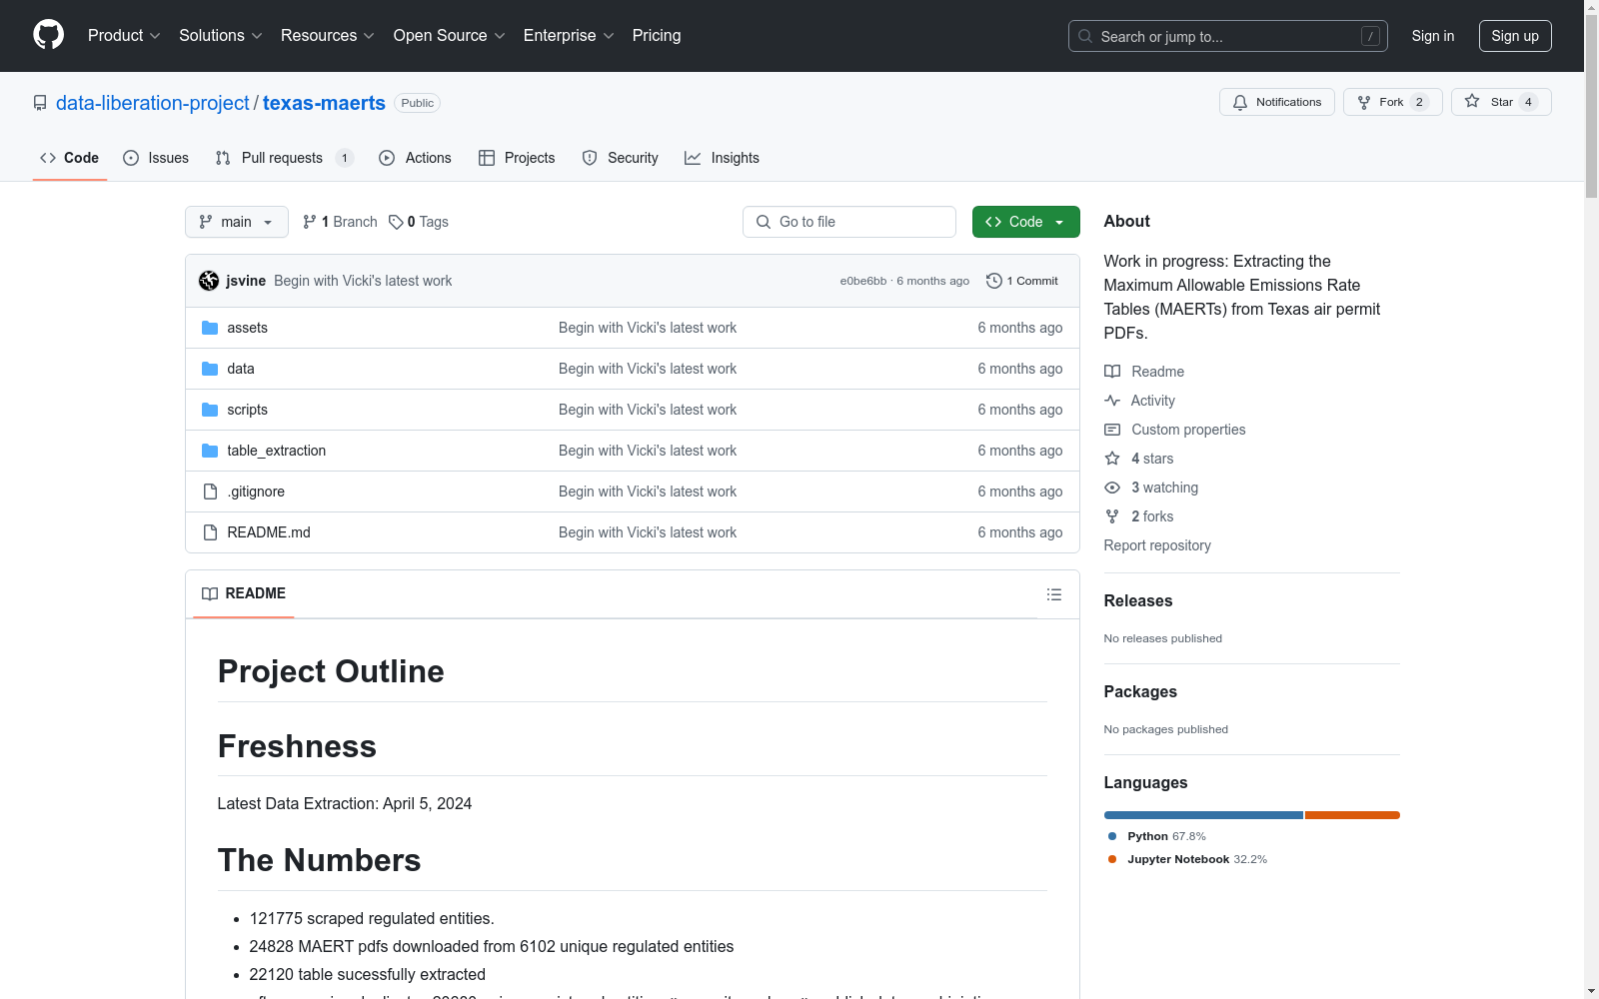
Task: Click the Readme book icon in About
Action: coord(1112,372)
